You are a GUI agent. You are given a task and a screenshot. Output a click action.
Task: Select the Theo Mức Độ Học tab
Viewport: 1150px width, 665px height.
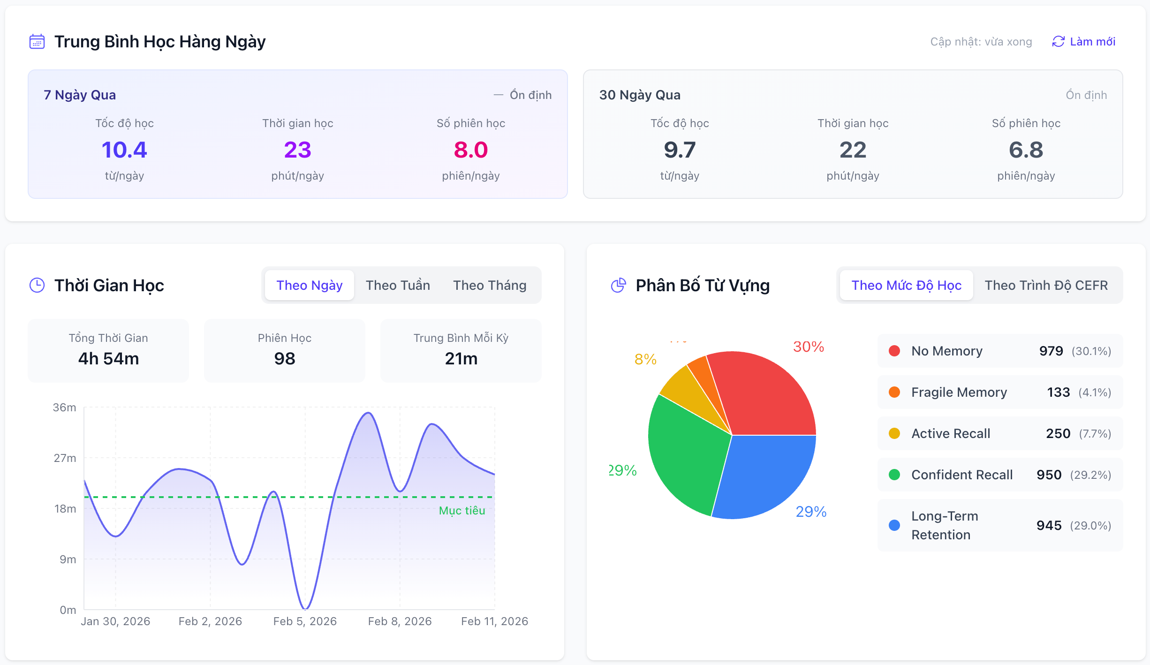pyautogui.click(x=906, y=285)
